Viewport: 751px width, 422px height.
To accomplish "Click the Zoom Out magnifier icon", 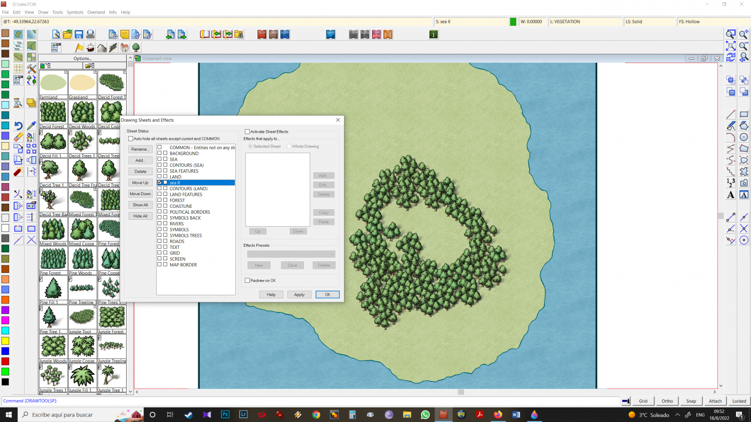I will (x=743, y=46).
